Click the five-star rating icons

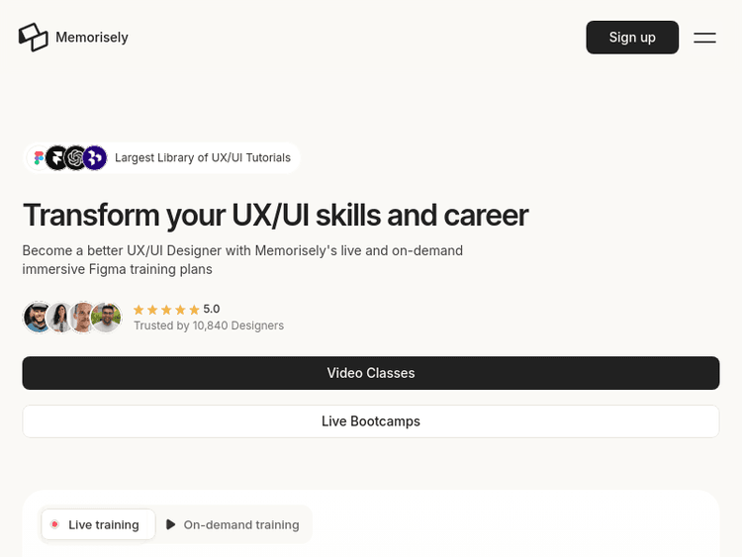click(x=166, y=310)
